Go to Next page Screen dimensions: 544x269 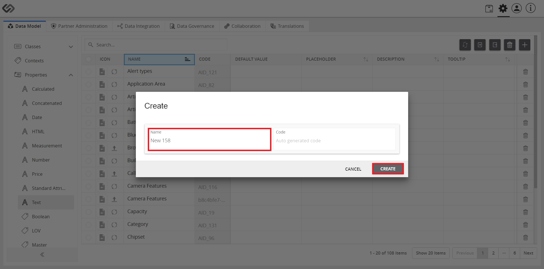(x=528, y=253)
